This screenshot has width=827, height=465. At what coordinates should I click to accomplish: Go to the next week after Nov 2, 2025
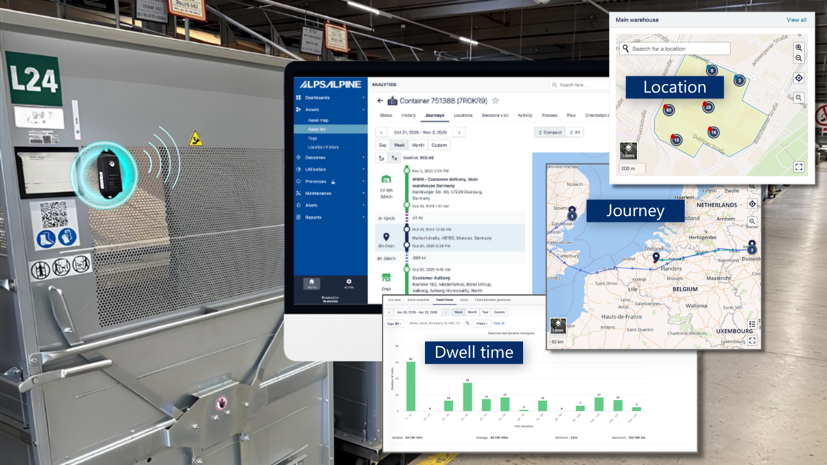460,132
